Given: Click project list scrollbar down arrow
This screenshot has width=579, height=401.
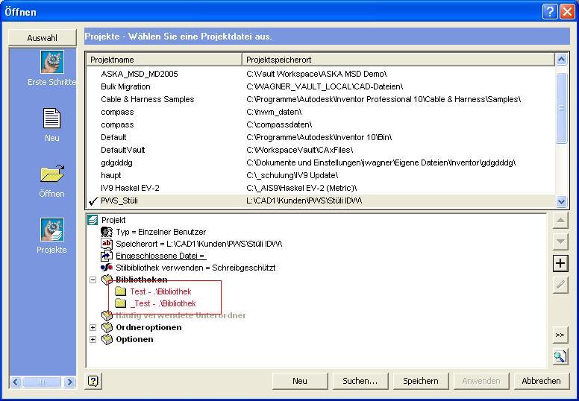Looking at the screenshot, I should coord(561,201).
